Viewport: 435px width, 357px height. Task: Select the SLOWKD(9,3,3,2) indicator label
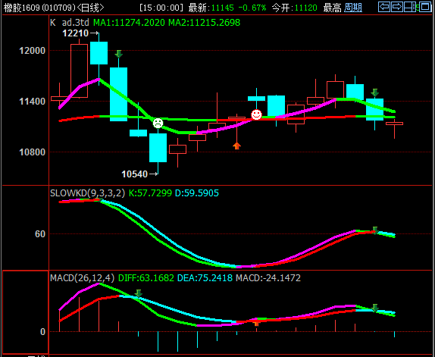tap(87, 193)
